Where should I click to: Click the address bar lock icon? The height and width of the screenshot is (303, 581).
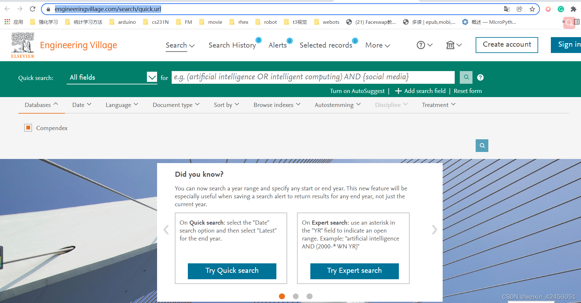point(48,9)
